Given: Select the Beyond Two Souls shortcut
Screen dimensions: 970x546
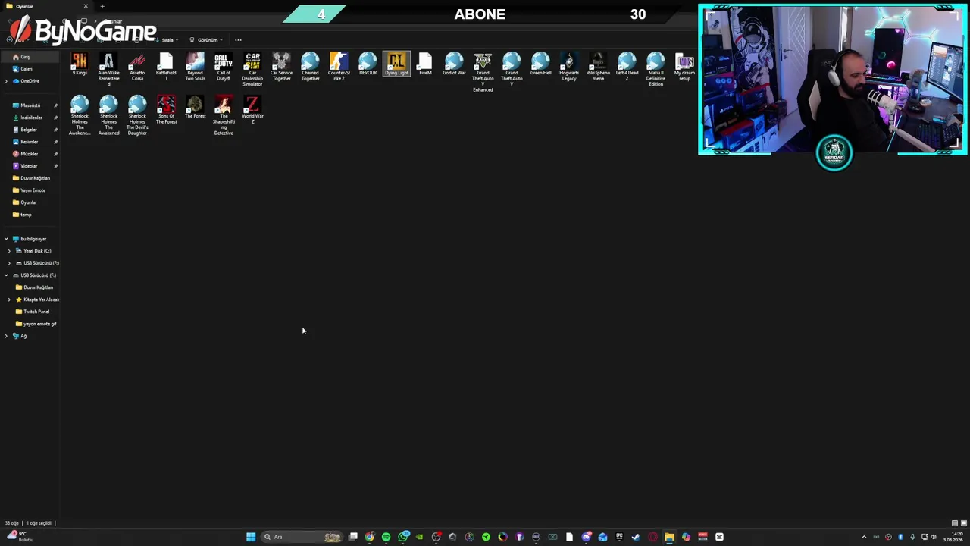Looking at the screenshot, I should point(195,67).
